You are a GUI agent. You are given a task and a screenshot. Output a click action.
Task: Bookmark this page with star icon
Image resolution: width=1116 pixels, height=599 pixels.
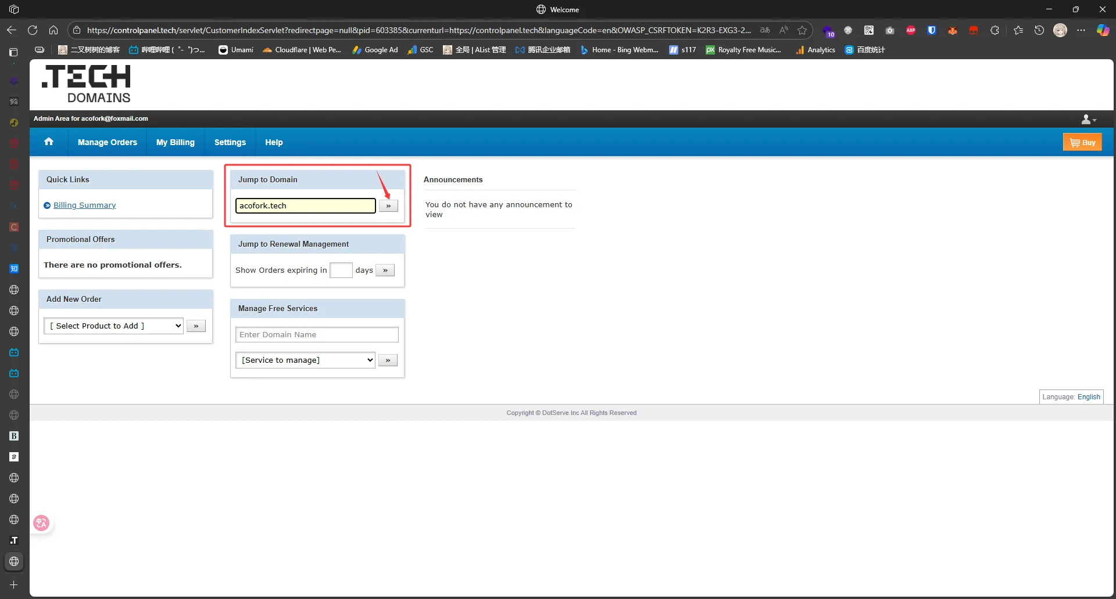(x=802, y=30)
